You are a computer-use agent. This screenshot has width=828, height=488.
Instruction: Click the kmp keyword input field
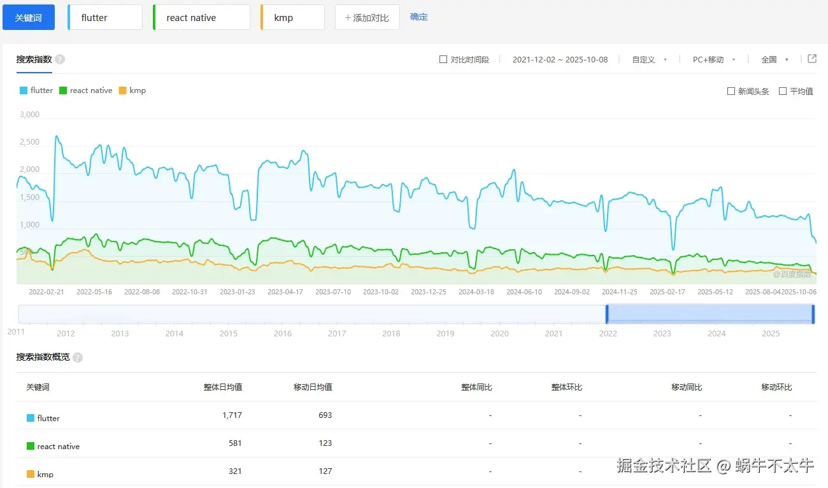(x=293, y=17)
